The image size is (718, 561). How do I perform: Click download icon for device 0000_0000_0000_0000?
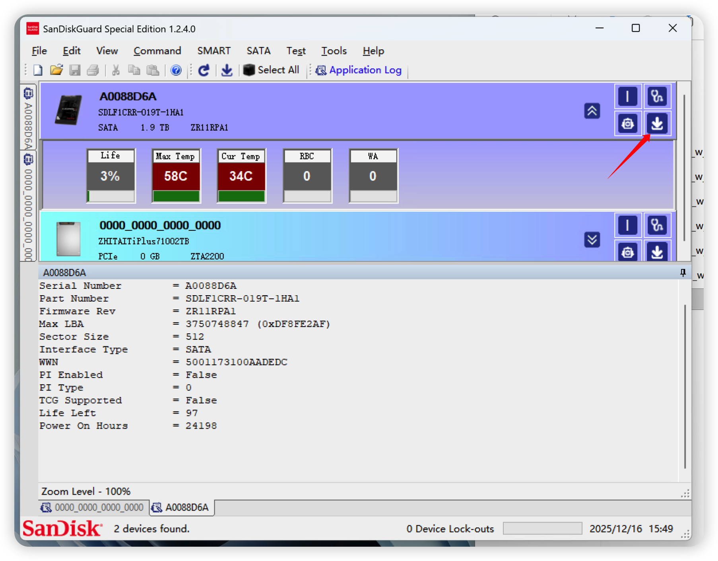[657, 251]
